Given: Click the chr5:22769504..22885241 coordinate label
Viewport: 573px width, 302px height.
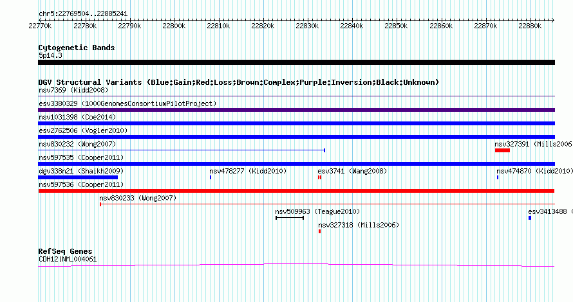Looking at the screenshot, I should click(83, 14).
